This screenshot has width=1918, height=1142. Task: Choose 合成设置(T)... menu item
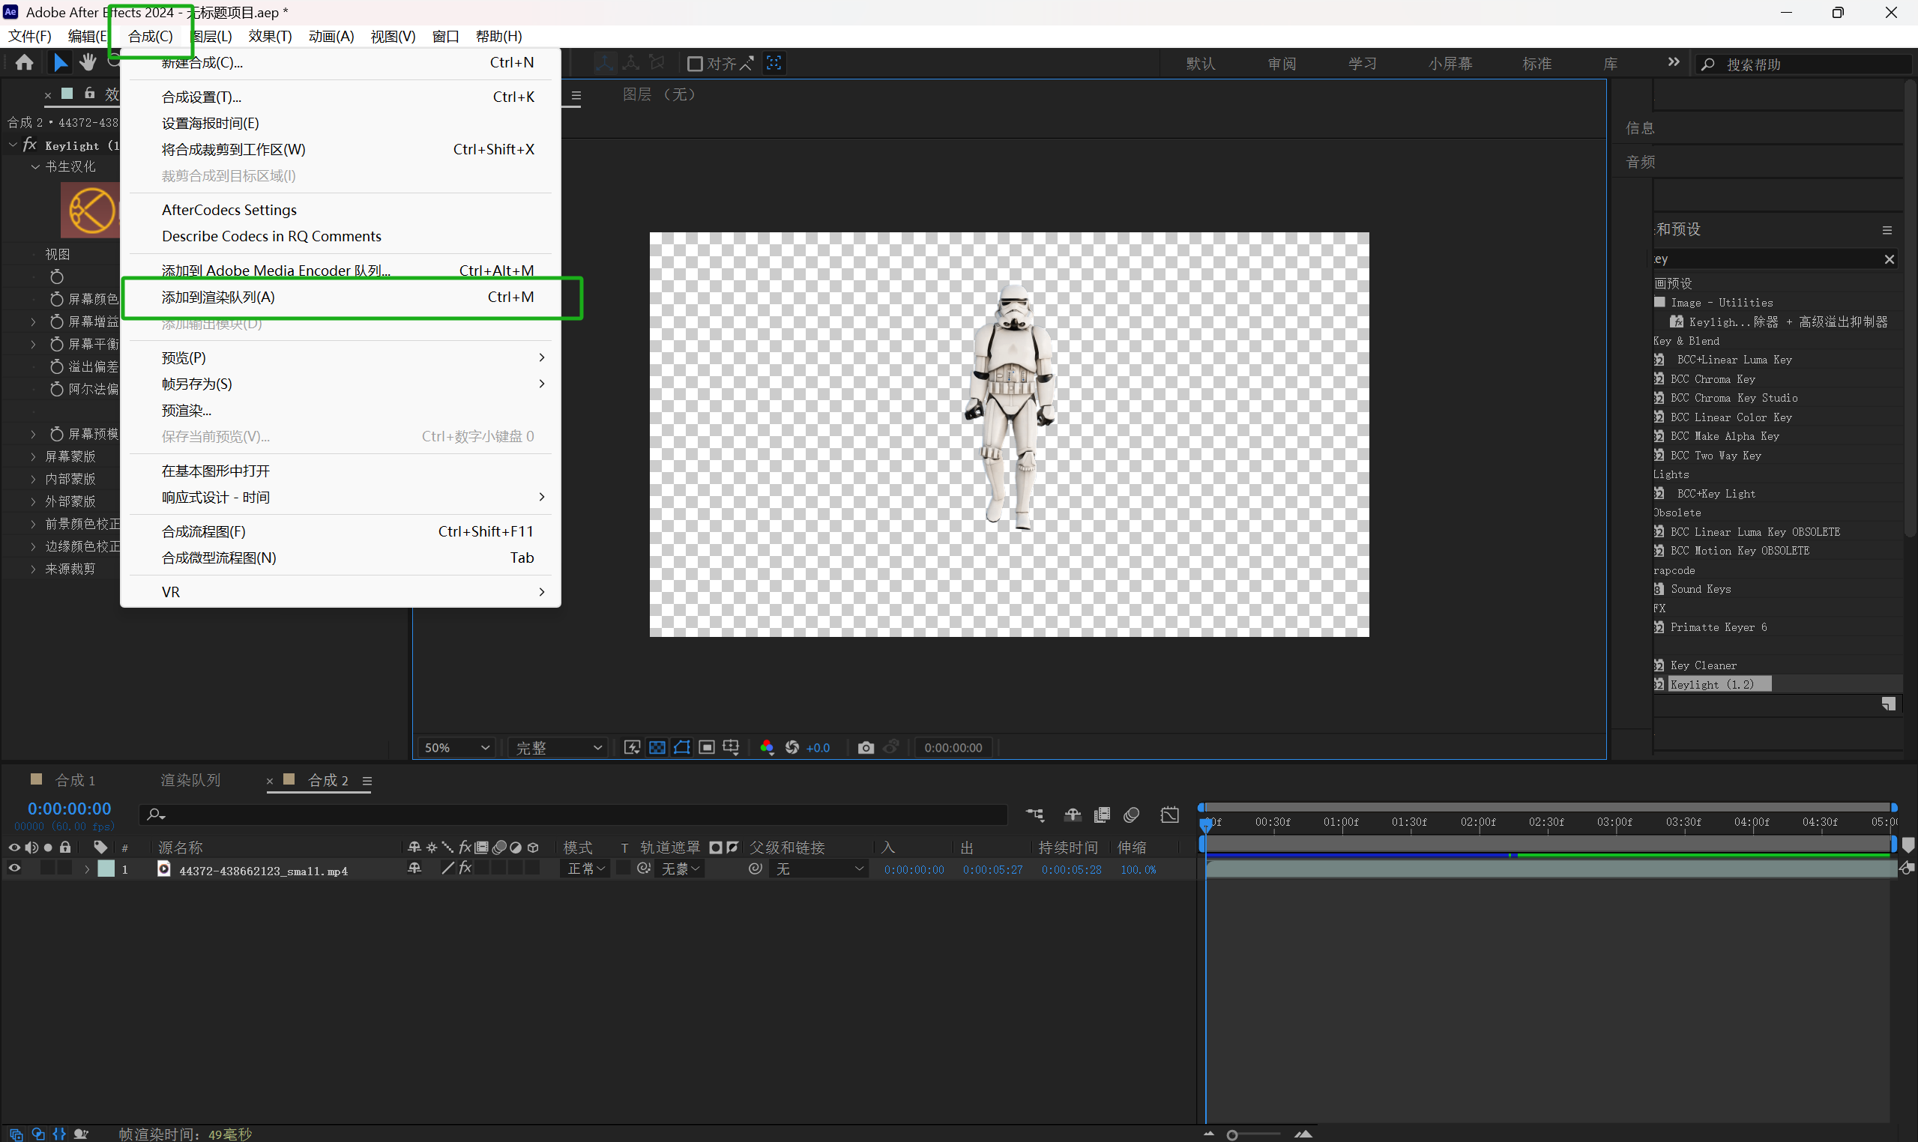tap(341, 97)
